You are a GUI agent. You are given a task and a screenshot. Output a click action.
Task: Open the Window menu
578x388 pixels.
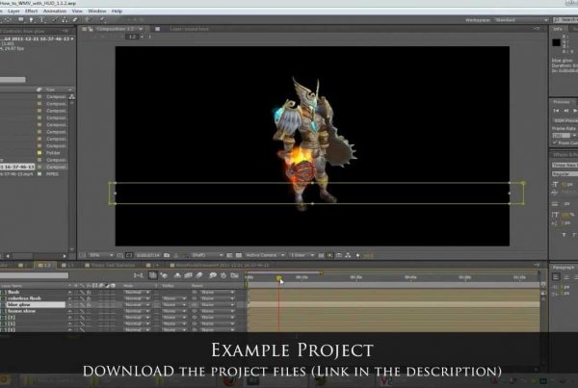[97, 11]
